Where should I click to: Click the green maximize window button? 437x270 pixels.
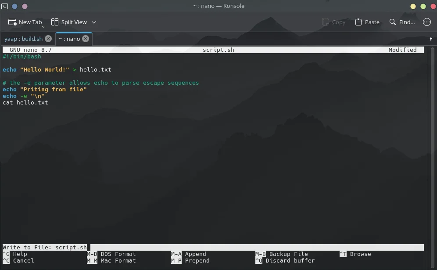pos(423,6)
